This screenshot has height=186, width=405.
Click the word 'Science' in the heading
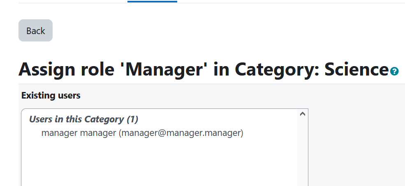tap(356, 69)
